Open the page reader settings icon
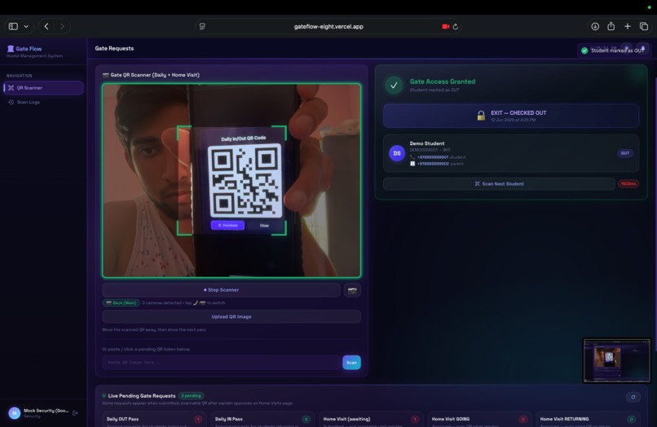This screenshot has height=427, width=657. point(202,26)
